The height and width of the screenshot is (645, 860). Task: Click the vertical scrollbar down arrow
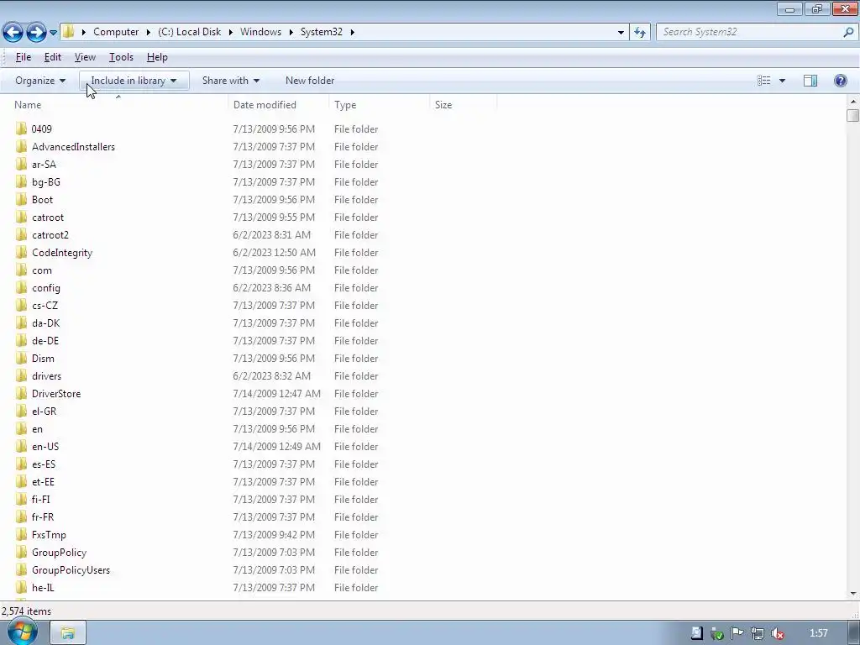tap(853, 594)
